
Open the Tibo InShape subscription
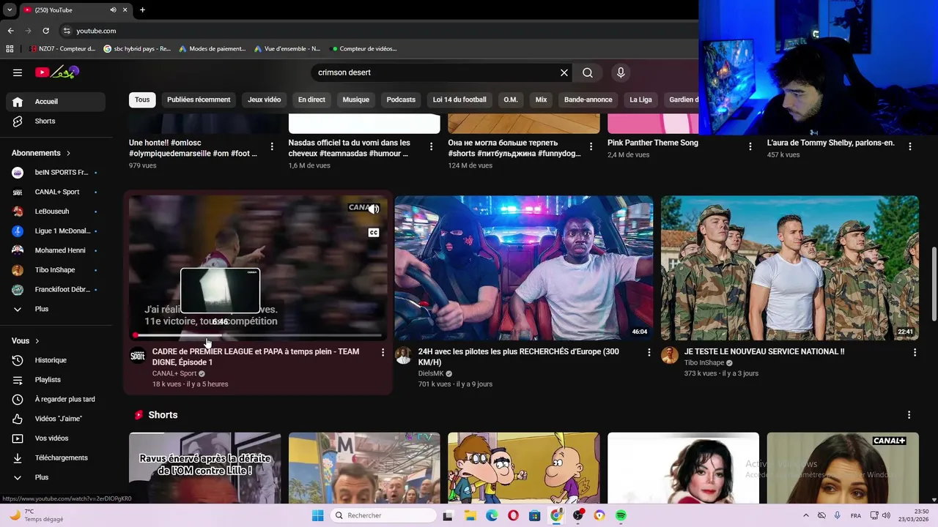pos(56,270)
